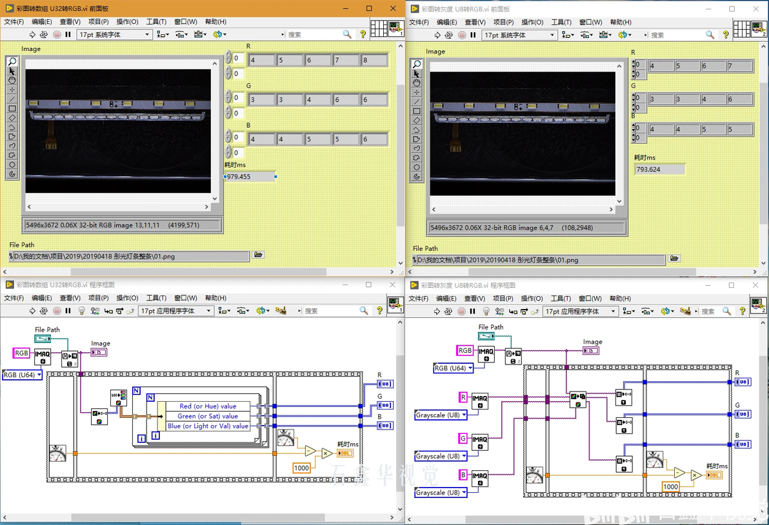
Task: Open 操作(O) menu in U8转RGB block diagram
Action: (532, 299)
